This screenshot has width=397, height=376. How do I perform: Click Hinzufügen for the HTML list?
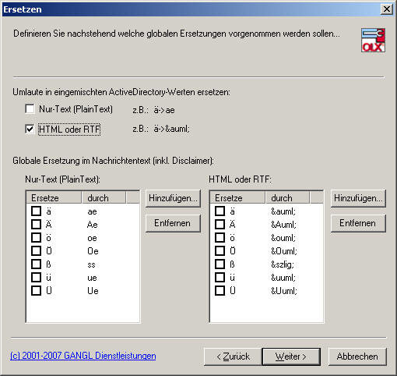click(358, 198)
